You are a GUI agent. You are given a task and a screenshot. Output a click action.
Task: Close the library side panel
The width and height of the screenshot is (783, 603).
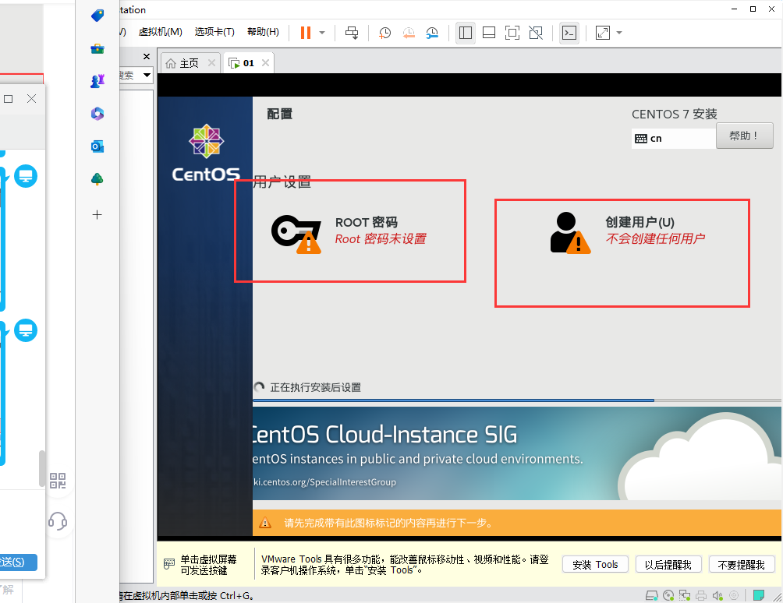147,56
